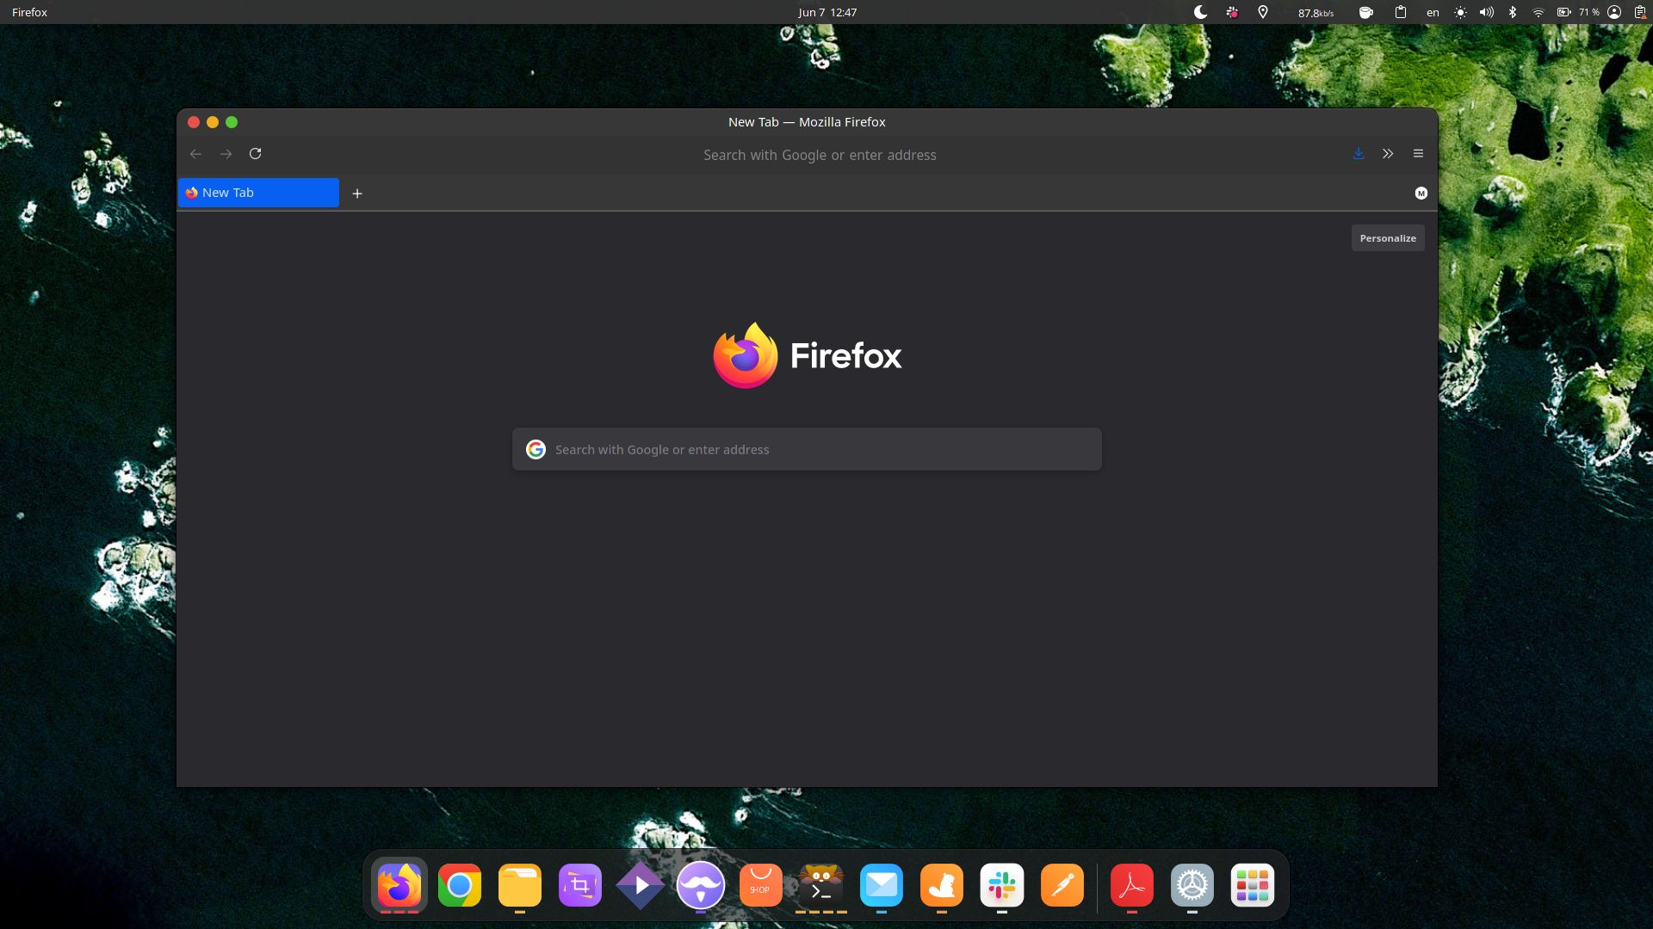The height and width of the screenshot is (929, 1653).
Task: Expand the toolbar overflow chevron
Action: (x=1388, y=153)
